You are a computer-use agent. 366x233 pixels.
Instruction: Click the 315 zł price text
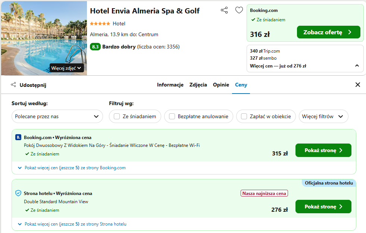point(280,153)
